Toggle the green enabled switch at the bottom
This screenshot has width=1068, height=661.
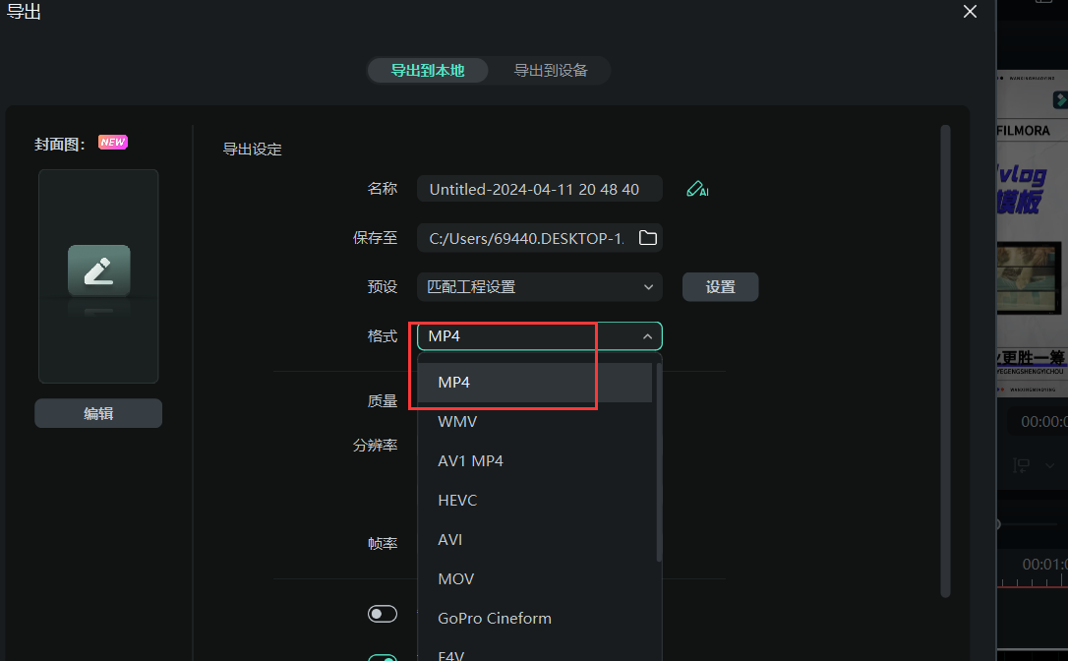(x=383, y=657)
